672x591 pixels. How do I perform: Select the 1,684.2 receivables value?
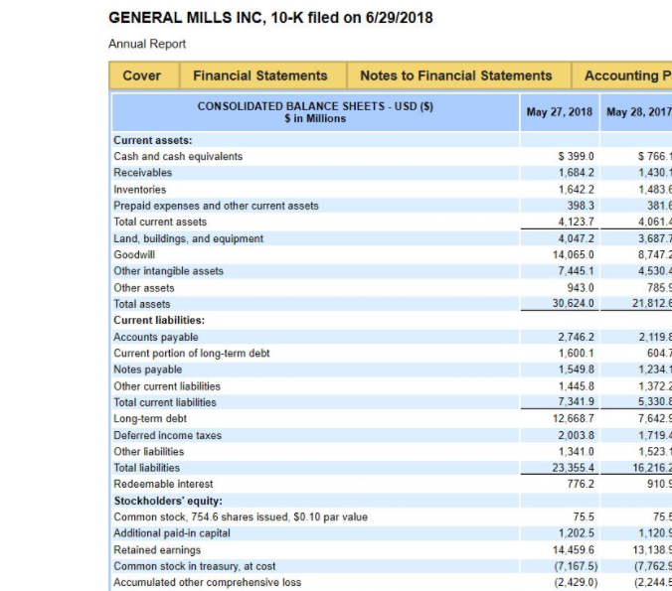[576, 173]
